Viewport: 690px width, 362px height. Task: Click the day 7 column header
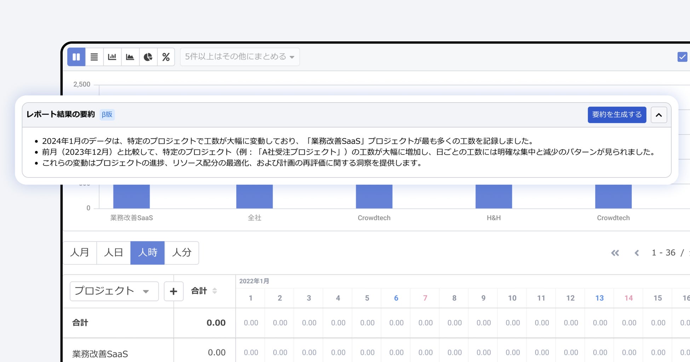[x=425, y=298]
